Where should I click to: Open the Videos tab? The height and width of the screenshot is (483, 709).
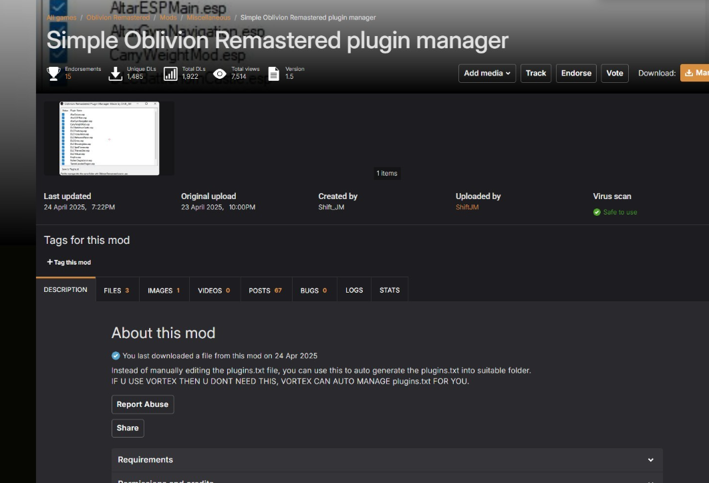215,290
